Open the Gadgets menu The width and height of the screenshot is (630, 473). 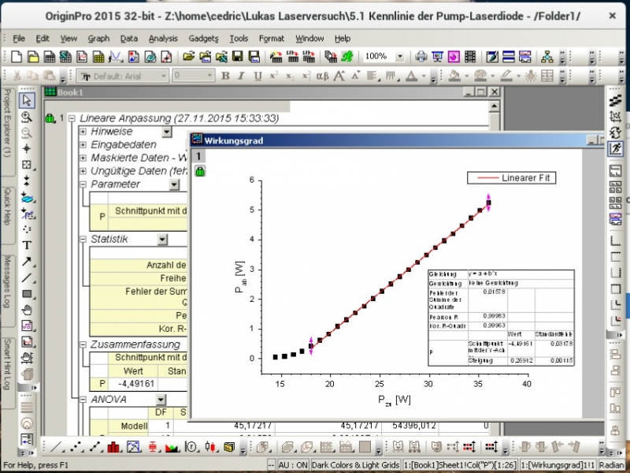204,39
